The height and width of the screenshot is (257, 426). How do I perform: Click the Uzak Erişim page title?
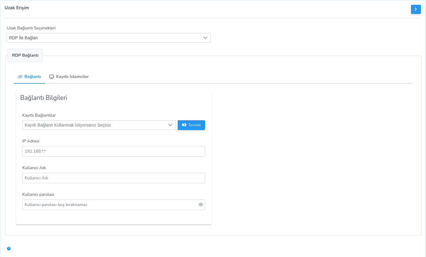click(17, 8)
